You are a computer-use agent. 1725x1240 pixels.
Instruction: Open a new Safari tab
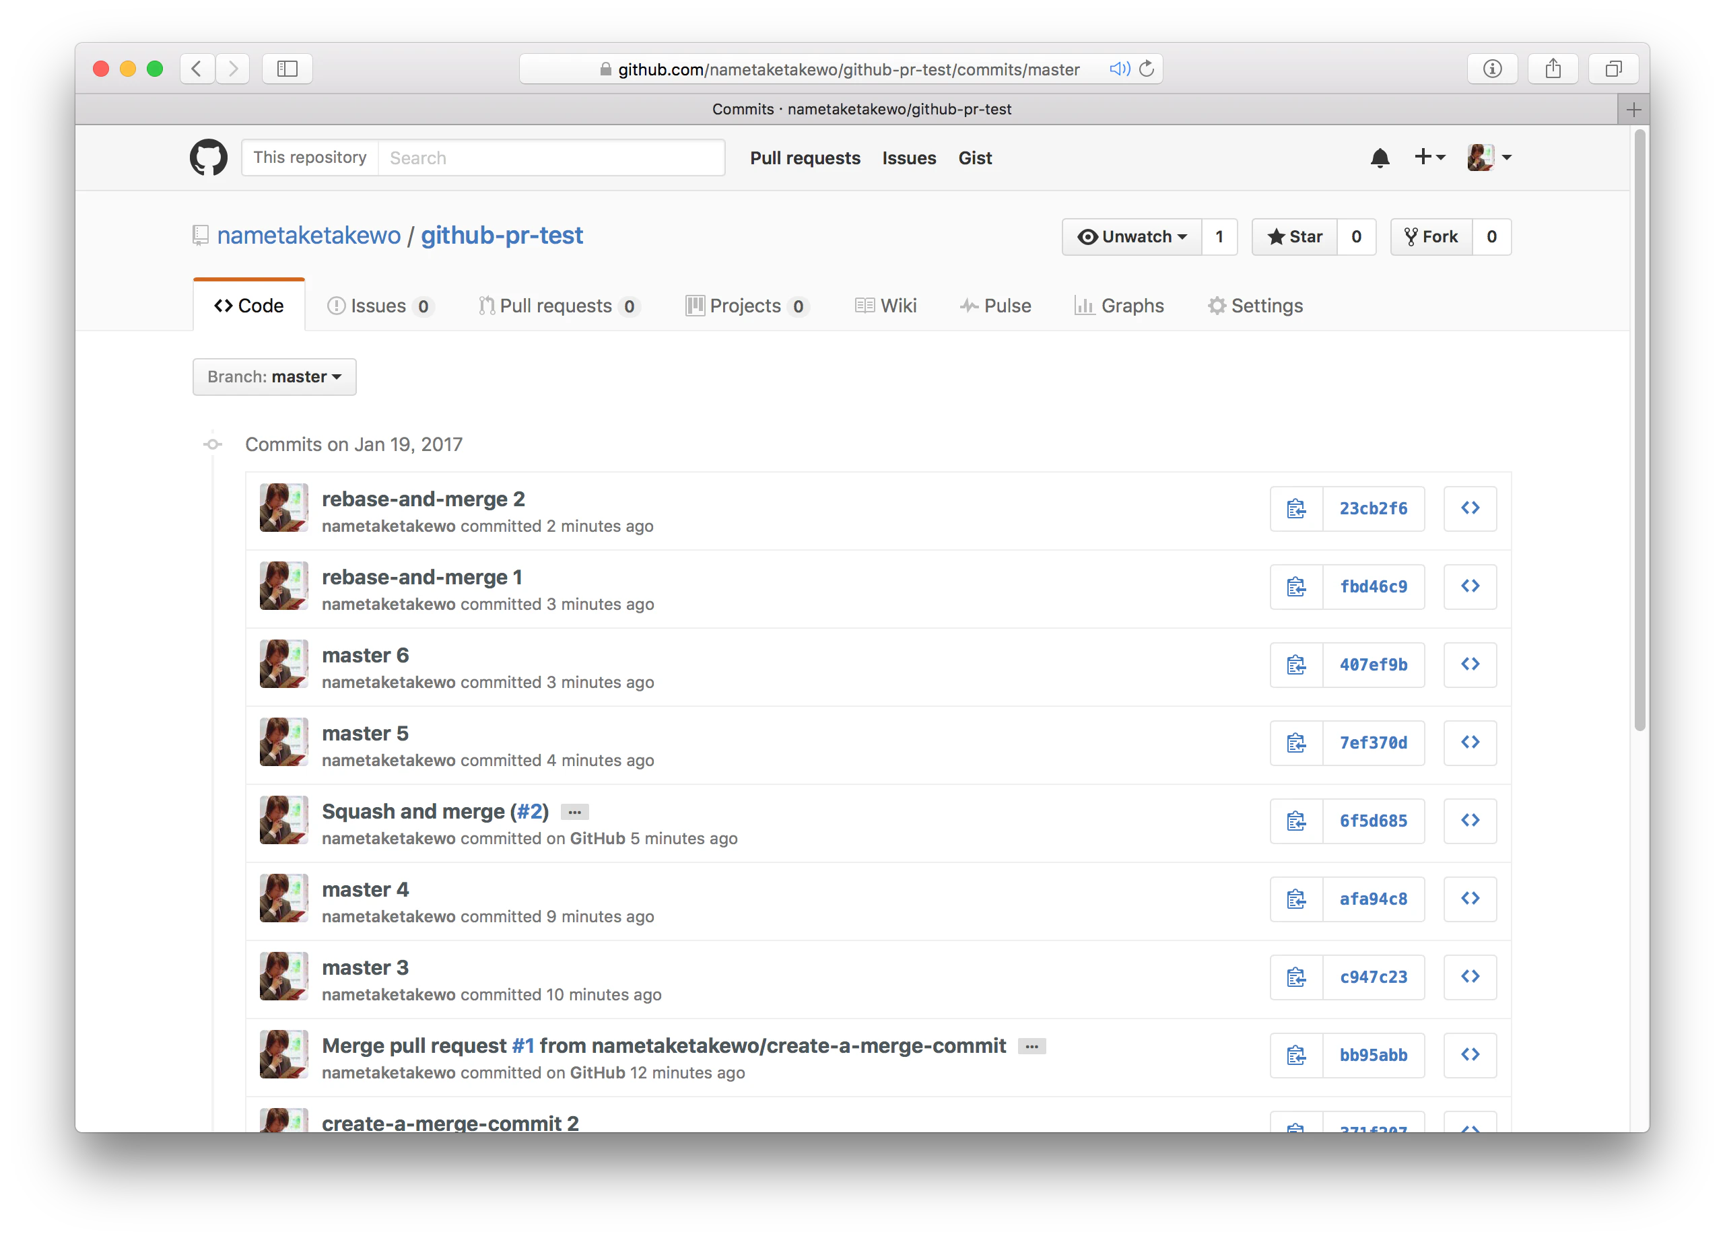tap(1633, 110)
